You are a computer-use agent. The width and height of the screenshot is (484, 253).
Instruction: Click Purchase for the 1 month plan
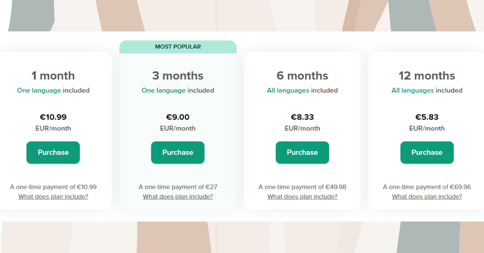coord(53,152)
